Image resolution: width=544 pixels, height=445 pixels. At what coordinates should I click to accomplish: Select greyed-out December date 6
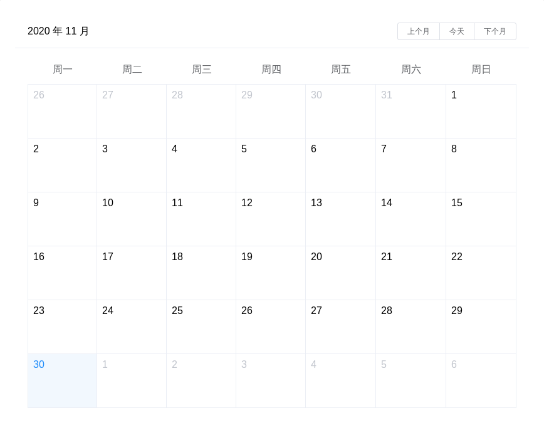[x=481, y=381]
